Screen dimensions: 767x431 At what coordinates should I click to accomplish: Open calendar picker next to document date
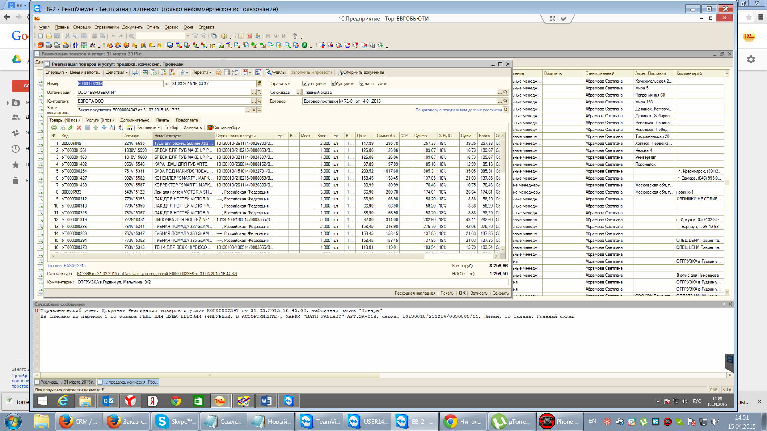click(259, 84)
